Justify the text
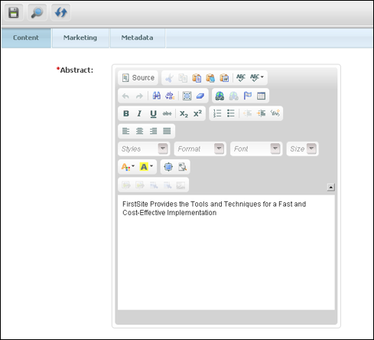This screenshot has height=340, width=374. click(167, 131)
